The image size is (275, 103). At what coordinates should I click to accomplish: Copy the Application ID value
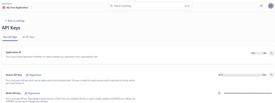(x=271, y=53)
